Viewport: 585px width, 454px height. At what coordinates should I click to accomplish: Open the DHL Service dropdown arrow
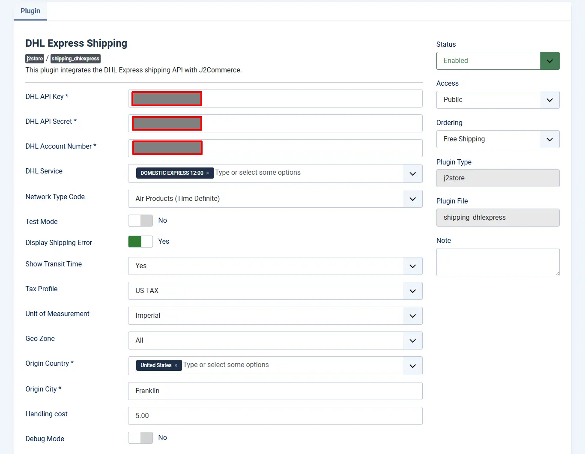pos(413,173)
